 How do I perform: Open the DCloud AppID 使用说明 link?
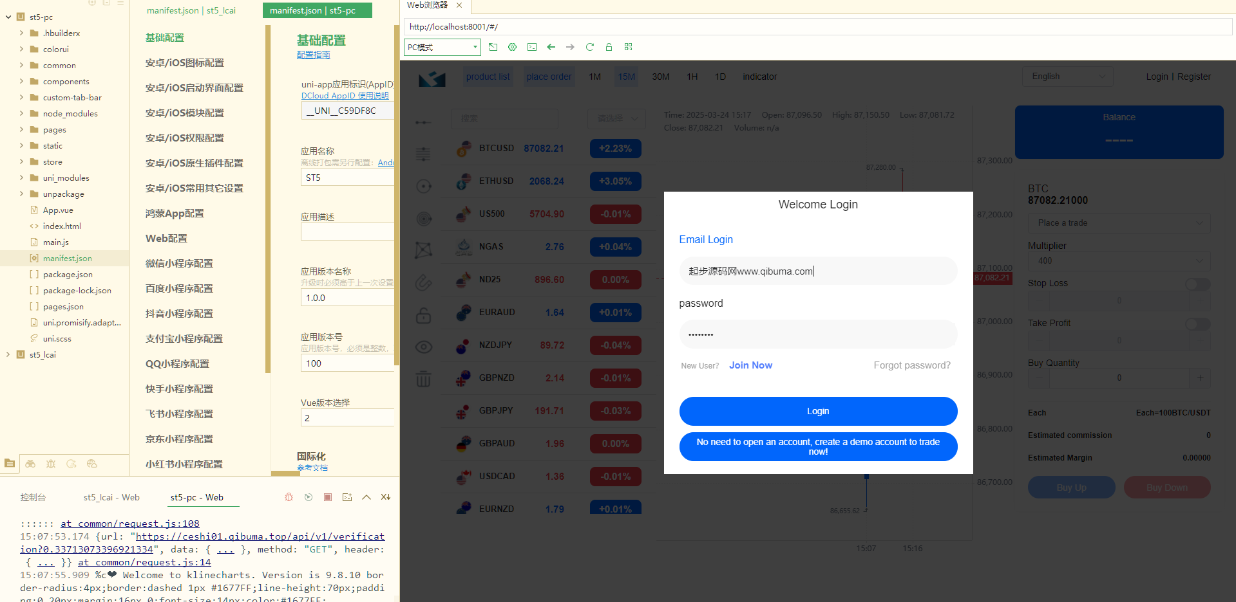[x=345, y=95]
